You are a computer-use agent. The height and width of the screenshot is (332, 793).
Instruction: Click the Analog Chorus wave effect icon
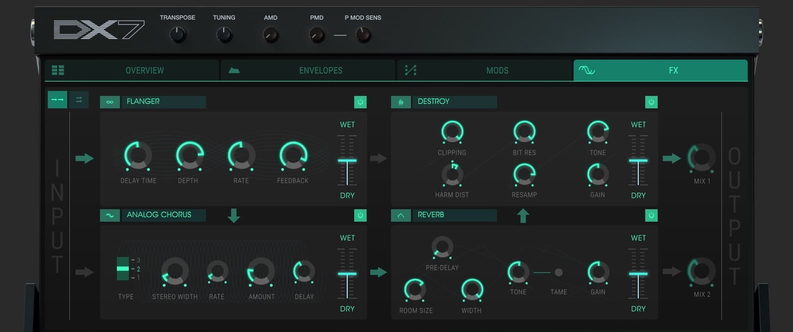[x=110, y=215]
